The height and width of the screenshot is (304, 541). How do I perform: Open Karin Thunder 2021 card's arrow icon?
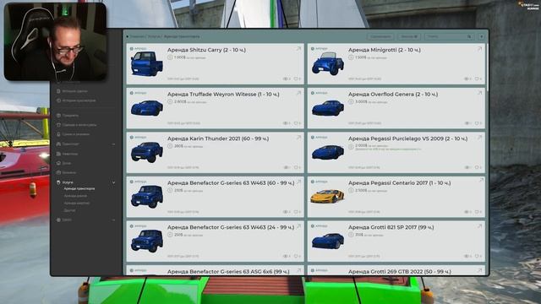click(298, 138)
